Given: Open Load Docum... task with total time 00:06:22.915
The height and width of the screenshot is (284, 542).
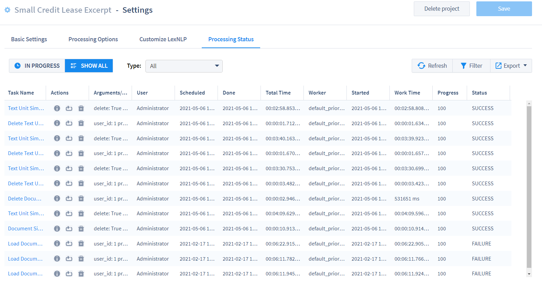Looking at the screenshot, I should point(25,243).
